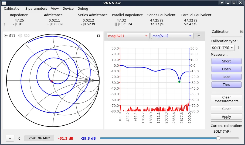Open the mag(S11) trace dropdown
Viewport: 245px width, 145px height.
coord(172,36)
